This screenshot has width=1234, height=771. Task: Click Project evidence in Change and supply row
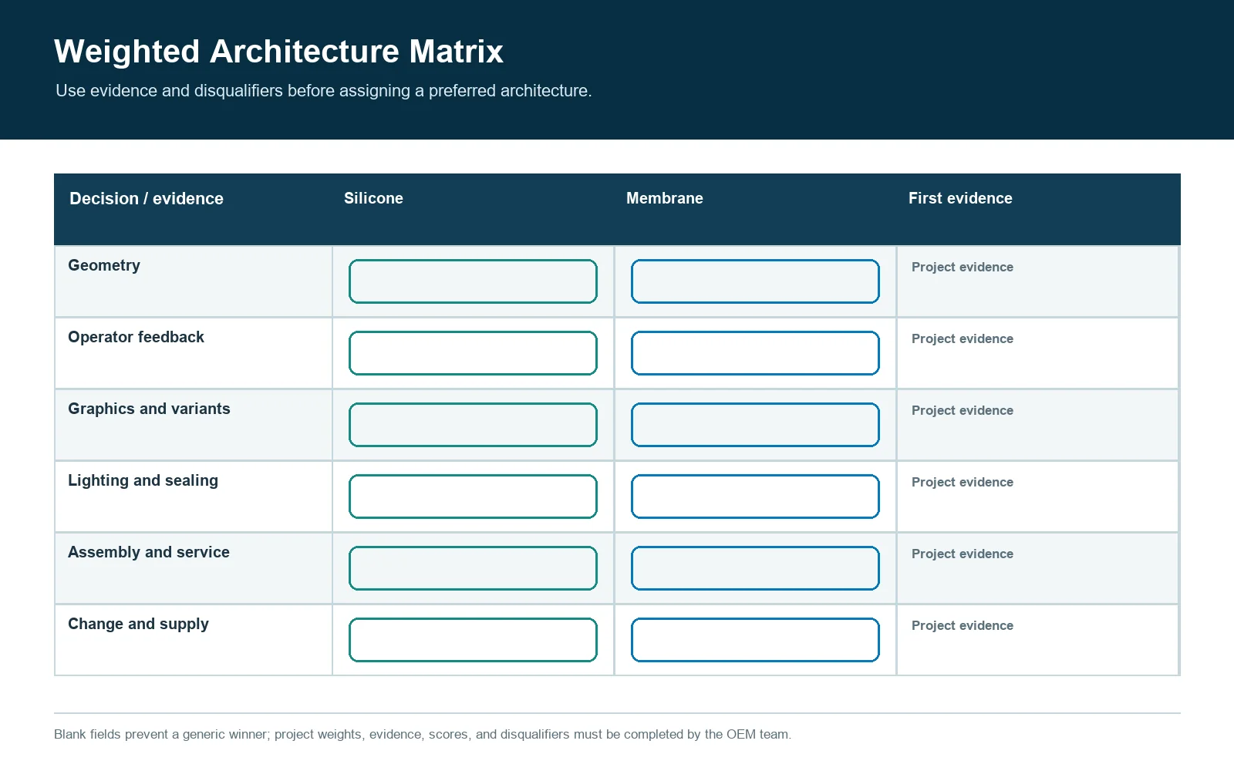[963, 625]
